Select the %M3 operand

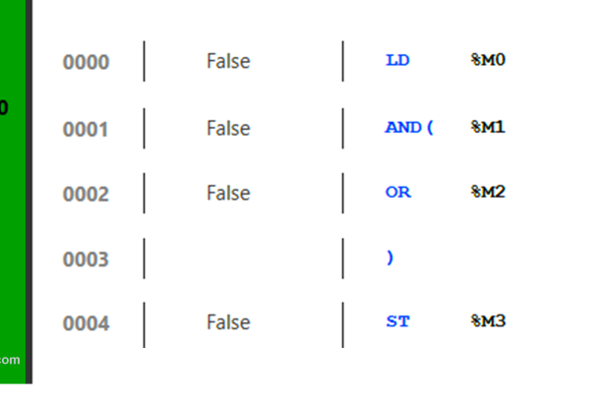(x=488, y=320)
